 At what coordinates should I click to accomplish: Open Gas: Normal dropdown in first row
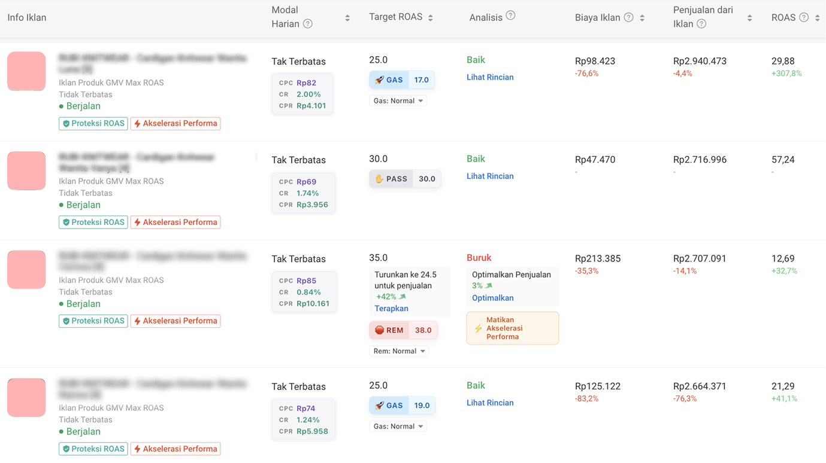click(398, 101)
